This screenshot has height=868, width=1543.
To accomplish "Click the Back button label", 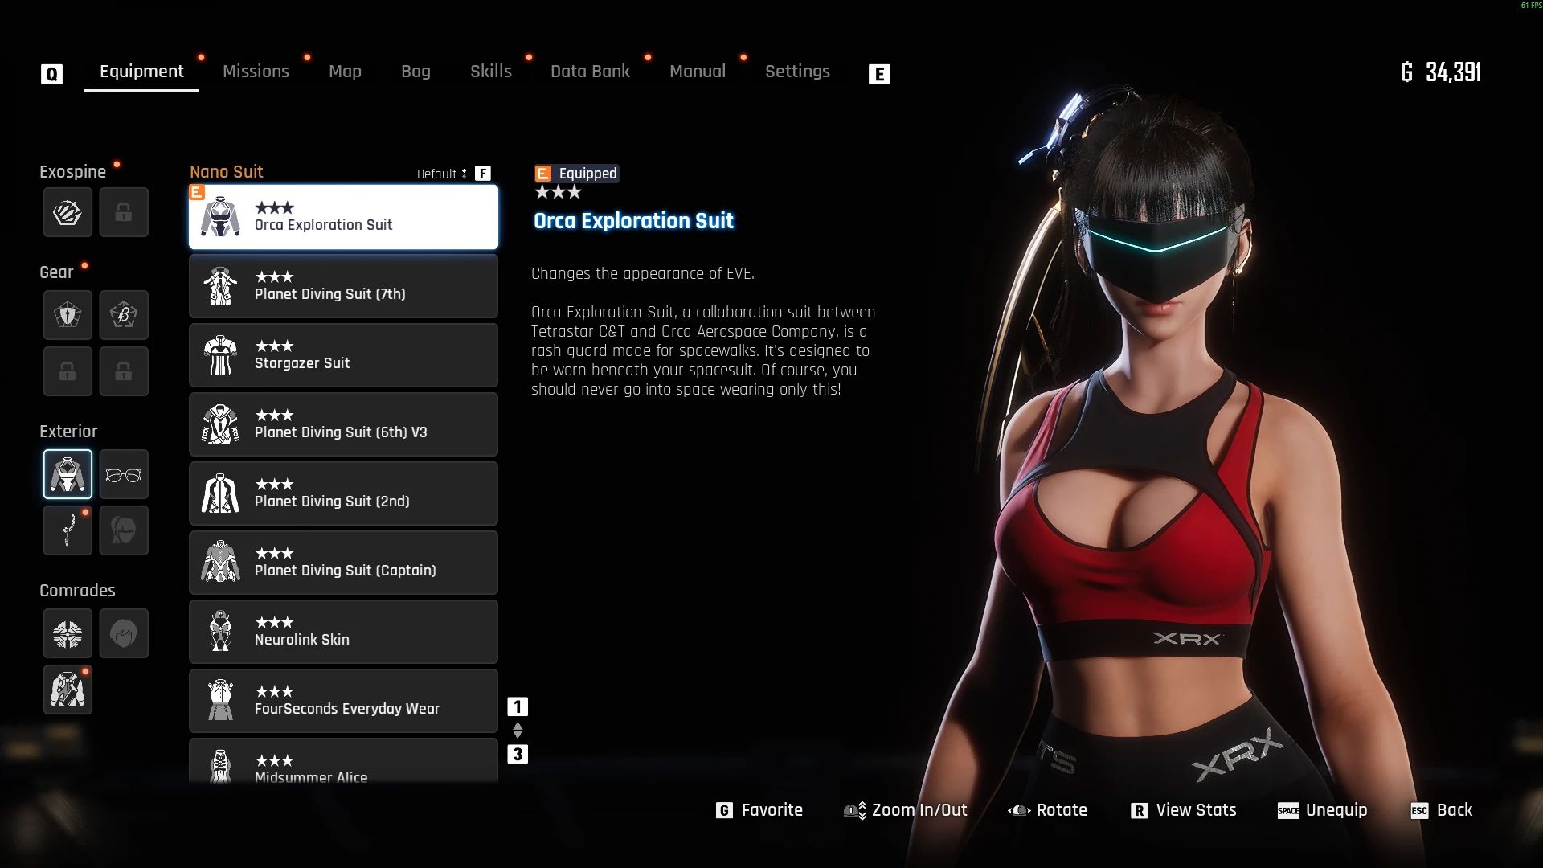I will (x=1455, y=810).
